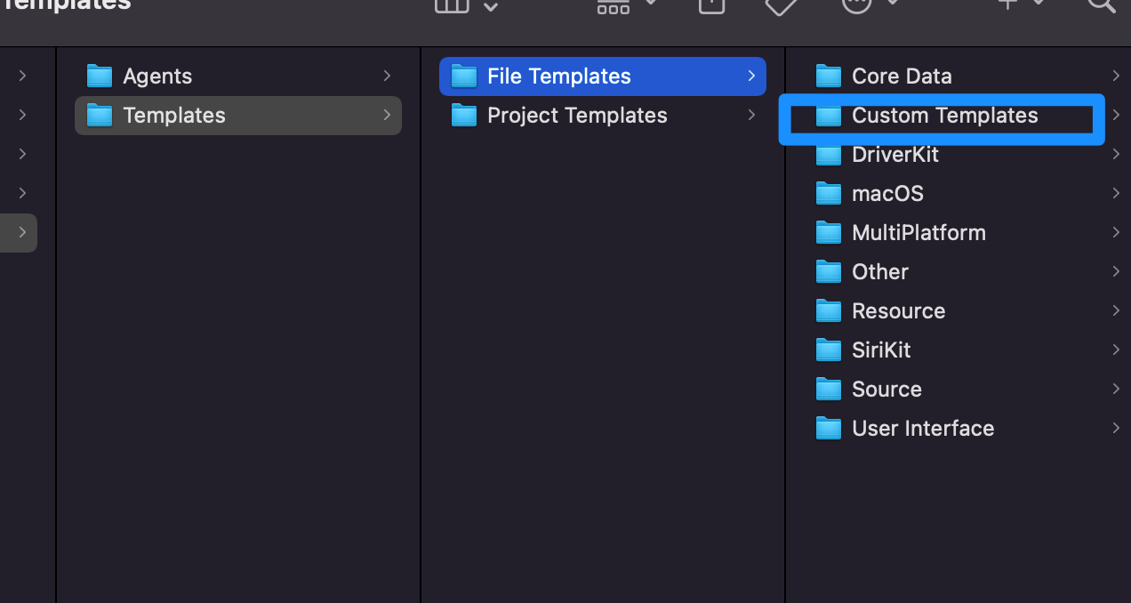The width and height of the screenshot is (1131, 603).
Task: Select the File Templates label
Action: (x=559, y=76)
